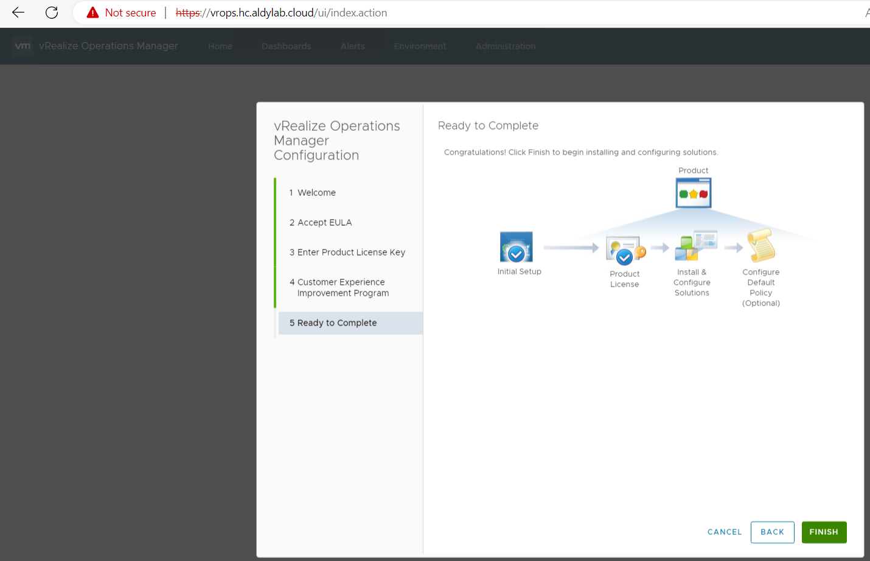Click the Product status icon

[x=693, y=193]
